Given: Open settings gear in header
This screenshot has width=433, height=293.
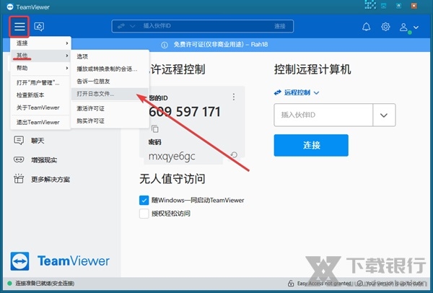Looking at the screenshot, I should pyautogui.click(x=385, y=27).
